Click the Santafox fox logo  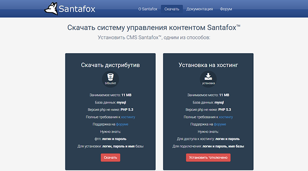tap(51, 9)
